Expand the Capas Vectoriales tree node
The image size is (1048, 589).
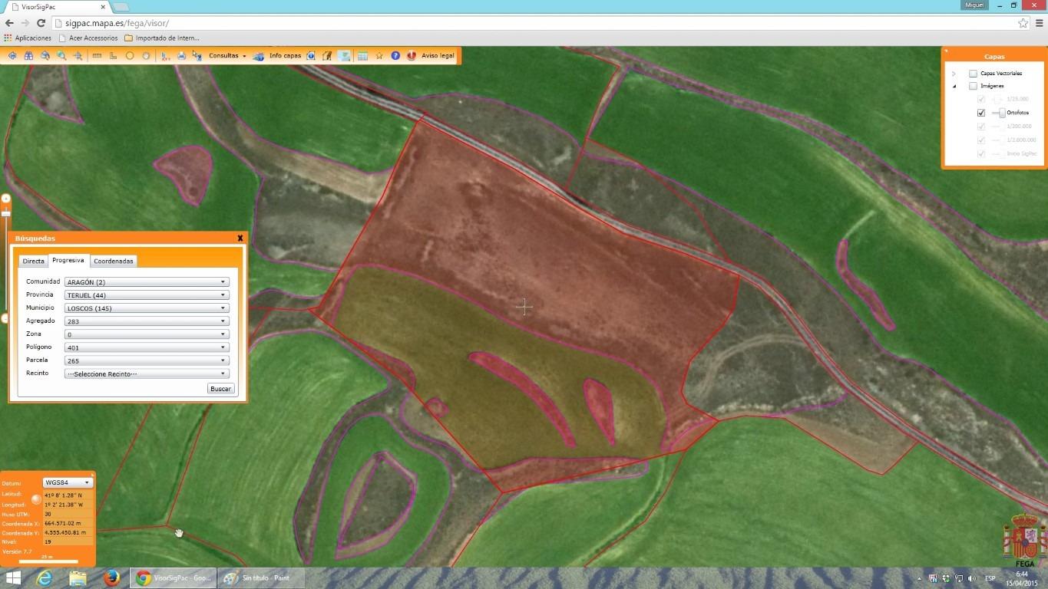954,74
